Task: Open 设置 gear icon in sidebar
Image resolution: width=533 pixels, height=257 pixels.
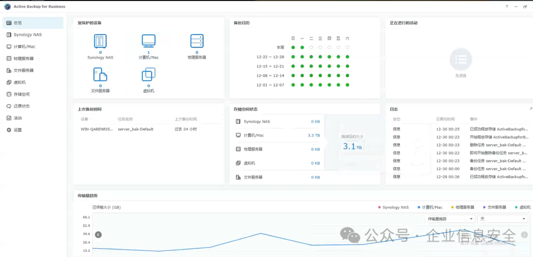Action: tap(9, 130)
